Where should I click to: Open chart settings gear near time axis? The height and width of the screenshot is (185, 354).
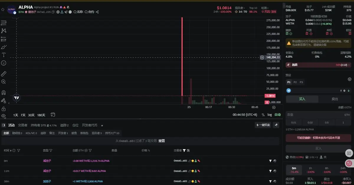coord(274,108)
